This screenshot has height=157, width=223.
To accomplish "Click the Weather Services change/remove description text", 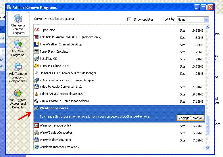I will point(95,116).
